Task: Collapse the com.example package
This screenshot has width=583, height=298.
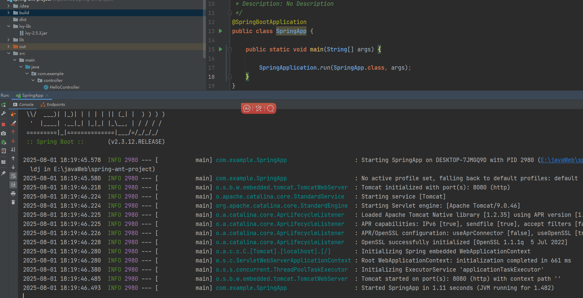Action: 27,74
